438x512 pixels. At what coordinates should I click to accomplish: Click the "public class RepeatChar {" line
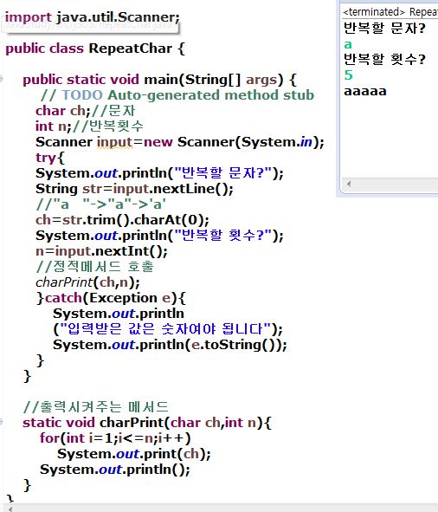[x=95, y=49]
